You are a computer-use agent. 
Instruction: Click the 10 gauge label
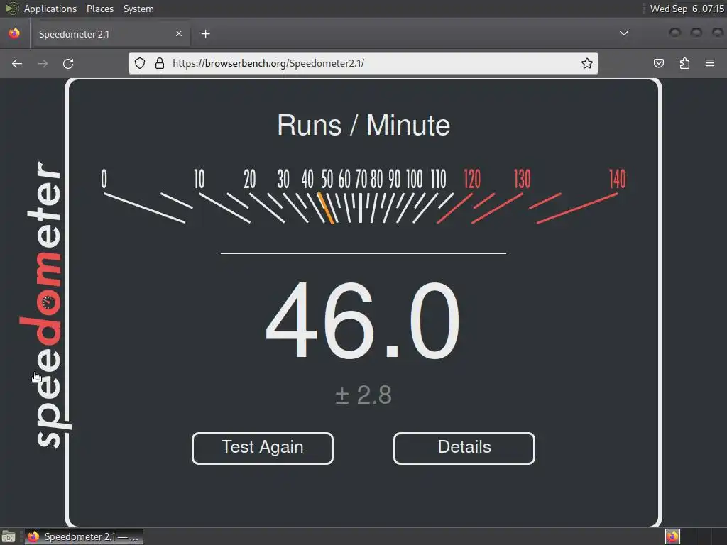(199, 179)
